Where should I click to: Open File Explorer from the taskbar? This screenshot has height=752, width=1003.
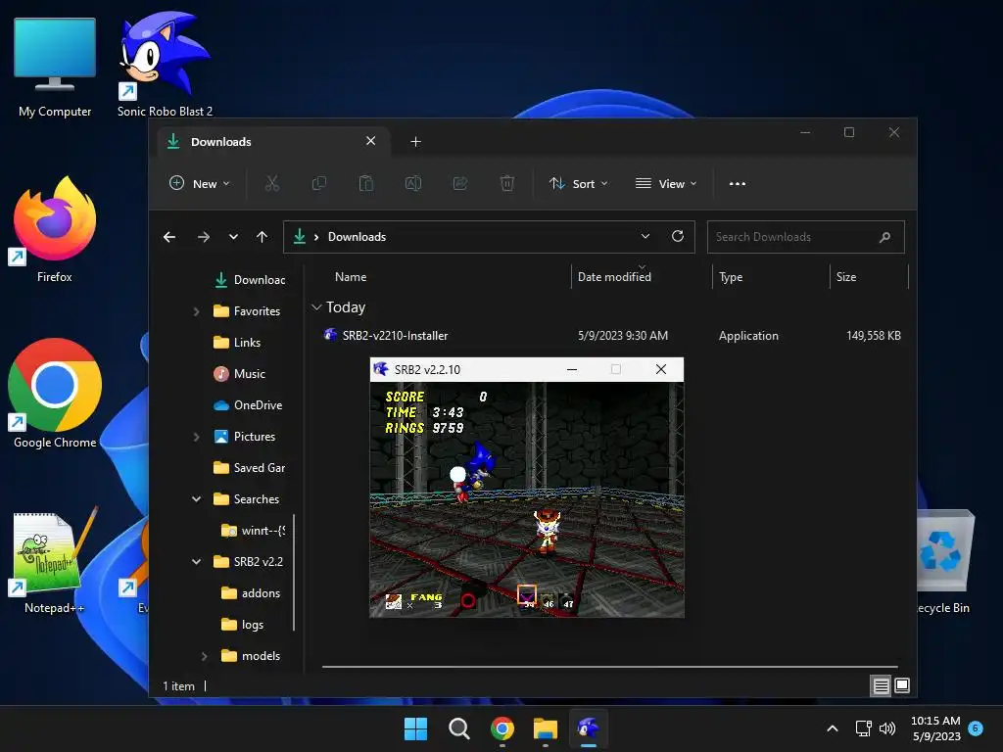click(x=546, y=728)
